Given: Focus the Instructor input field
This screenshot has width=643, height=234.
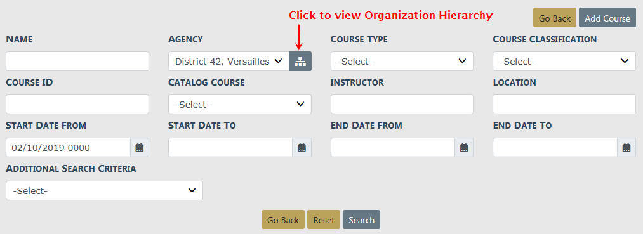Looking at the screenshot, I should (x=402, y=105).
